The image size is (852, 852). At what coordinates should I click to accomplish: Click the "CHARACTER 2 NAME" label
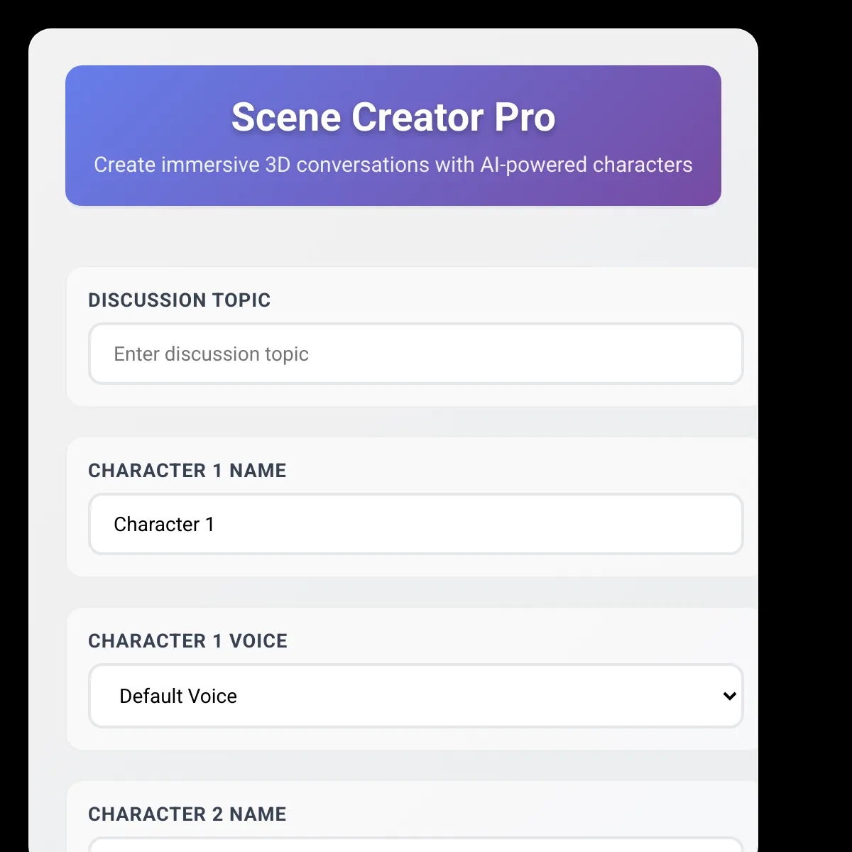click(x=187, y=814)
